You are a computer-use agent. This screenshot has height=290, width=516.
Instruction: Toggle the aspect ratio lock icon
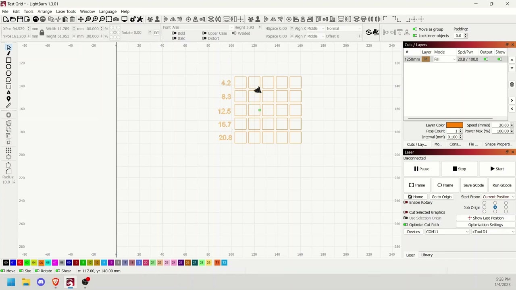42,32
